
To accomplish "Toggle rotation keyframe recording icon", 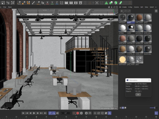I will tap(99, 113).
